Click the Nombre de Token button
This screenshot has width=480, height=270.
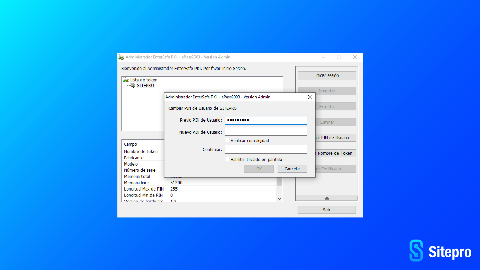click(x=336, y=153)
